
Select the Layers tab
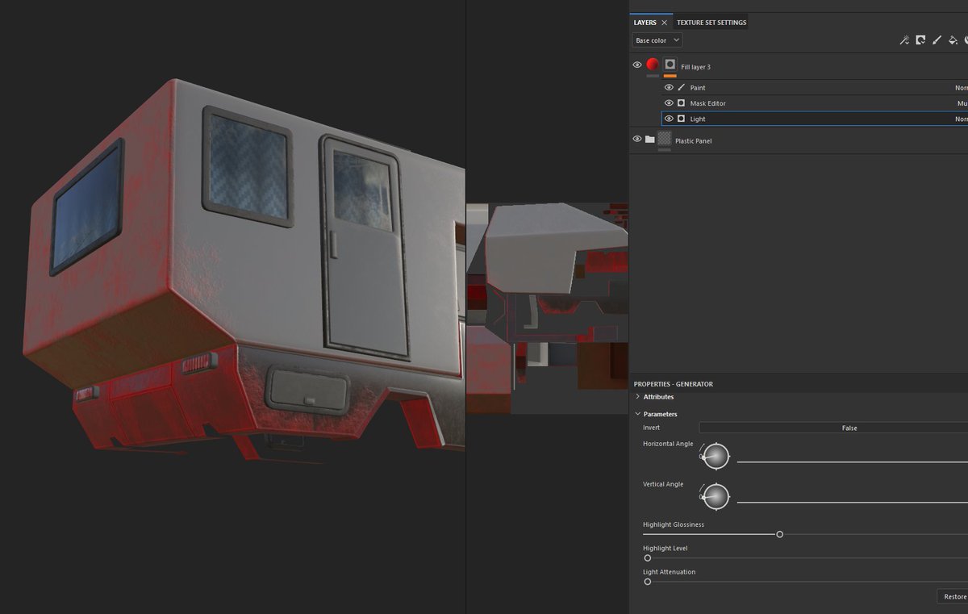(x=647, y=23)
